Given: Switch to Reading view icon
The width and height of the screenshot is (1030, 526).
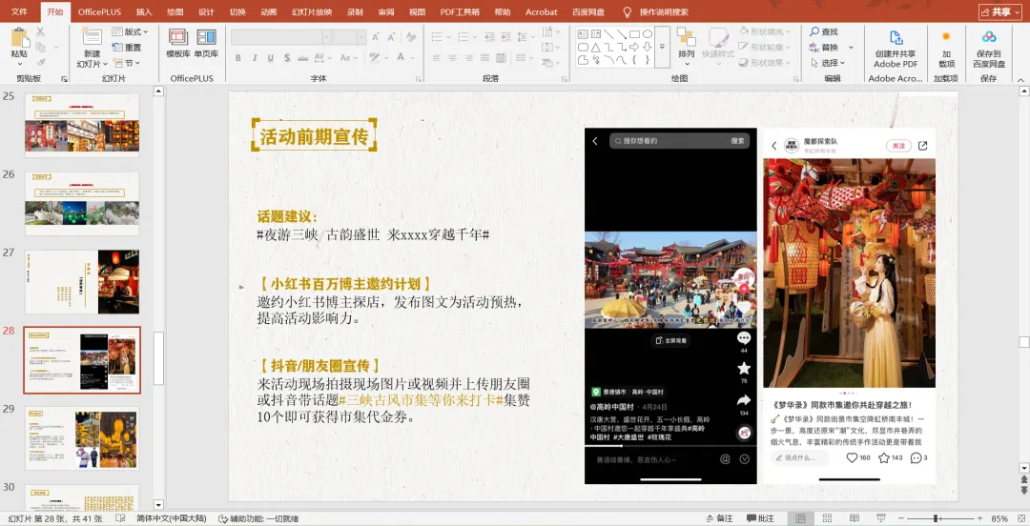Looking at the screenshot, I should pos(854,518).
